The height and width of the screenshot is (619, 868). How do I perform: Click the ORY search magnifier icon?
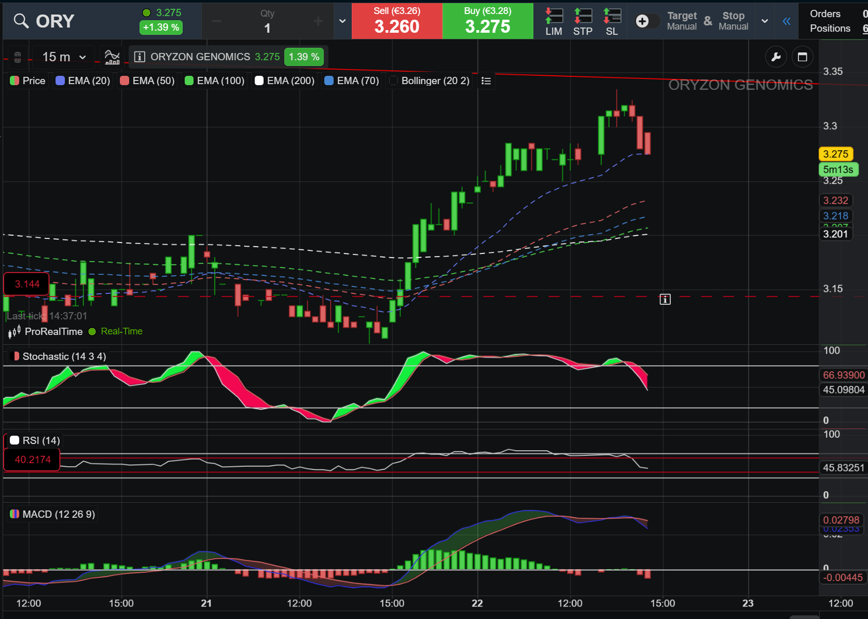(21, 21)
